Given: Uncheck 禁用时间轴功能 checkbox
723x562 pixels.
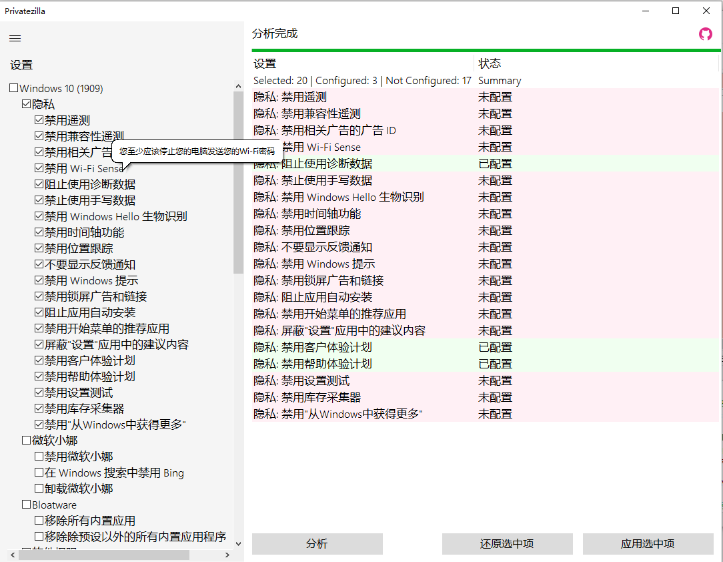Looking at the screenshot, I should [x=39, y=232].
